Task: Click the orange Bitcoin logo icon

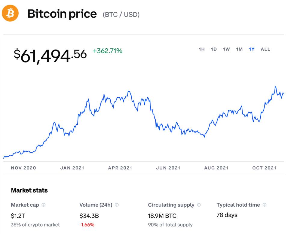Action: (10, 13)
